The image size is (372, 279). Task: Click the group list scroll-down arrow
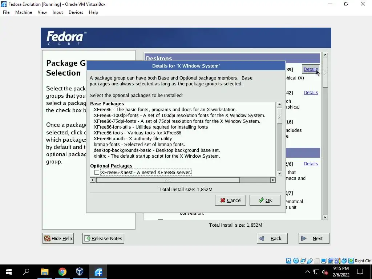pyautogui.click(x=325, y=217)
